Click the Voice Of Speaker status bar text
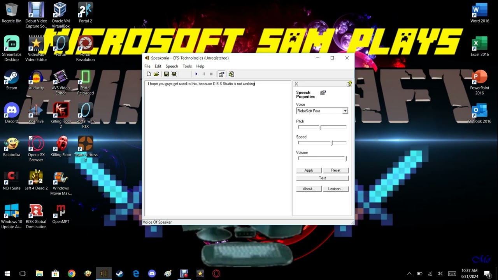The height and width of the screenshot is (280, 498). pyautogui.click(x=157, y=222)
